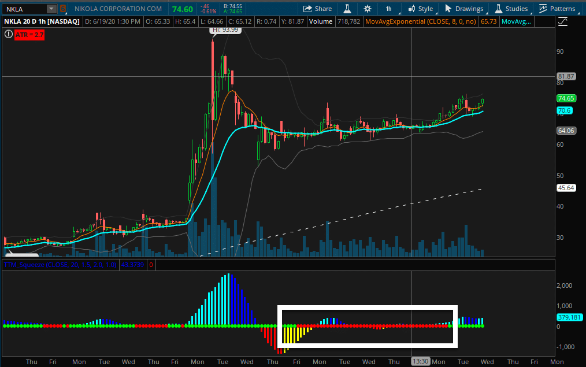The width and height of the screenshot is (586, 367).
Task: Click the orange EMA value 65.73
Action: (x=488, y=22)
